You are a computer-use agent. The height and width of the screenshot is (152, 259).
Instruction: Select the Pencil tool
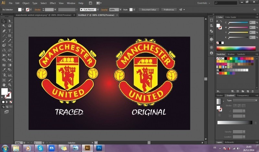coord(10,40)
